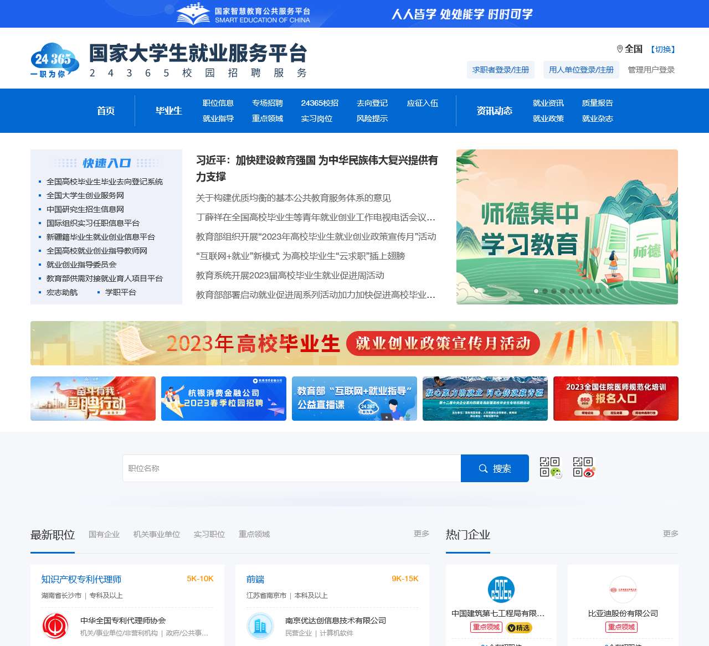Viewport: 709px width, 646px height.
Task: Switch to the 重点领域 jobs tab
Action: pyautogui.click(x=254, y=534)
